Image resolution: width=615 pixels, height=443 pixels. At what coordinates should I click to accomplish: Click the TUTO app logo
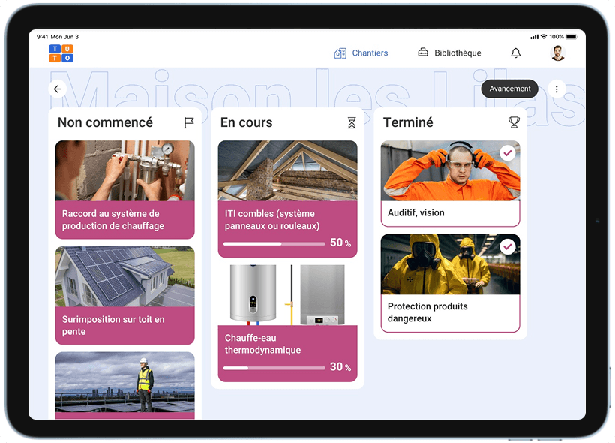point(61,53)
